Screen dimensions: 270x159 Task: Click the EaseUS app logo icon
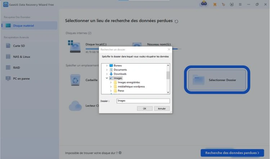pyautogui.click(x=6, y=4)
